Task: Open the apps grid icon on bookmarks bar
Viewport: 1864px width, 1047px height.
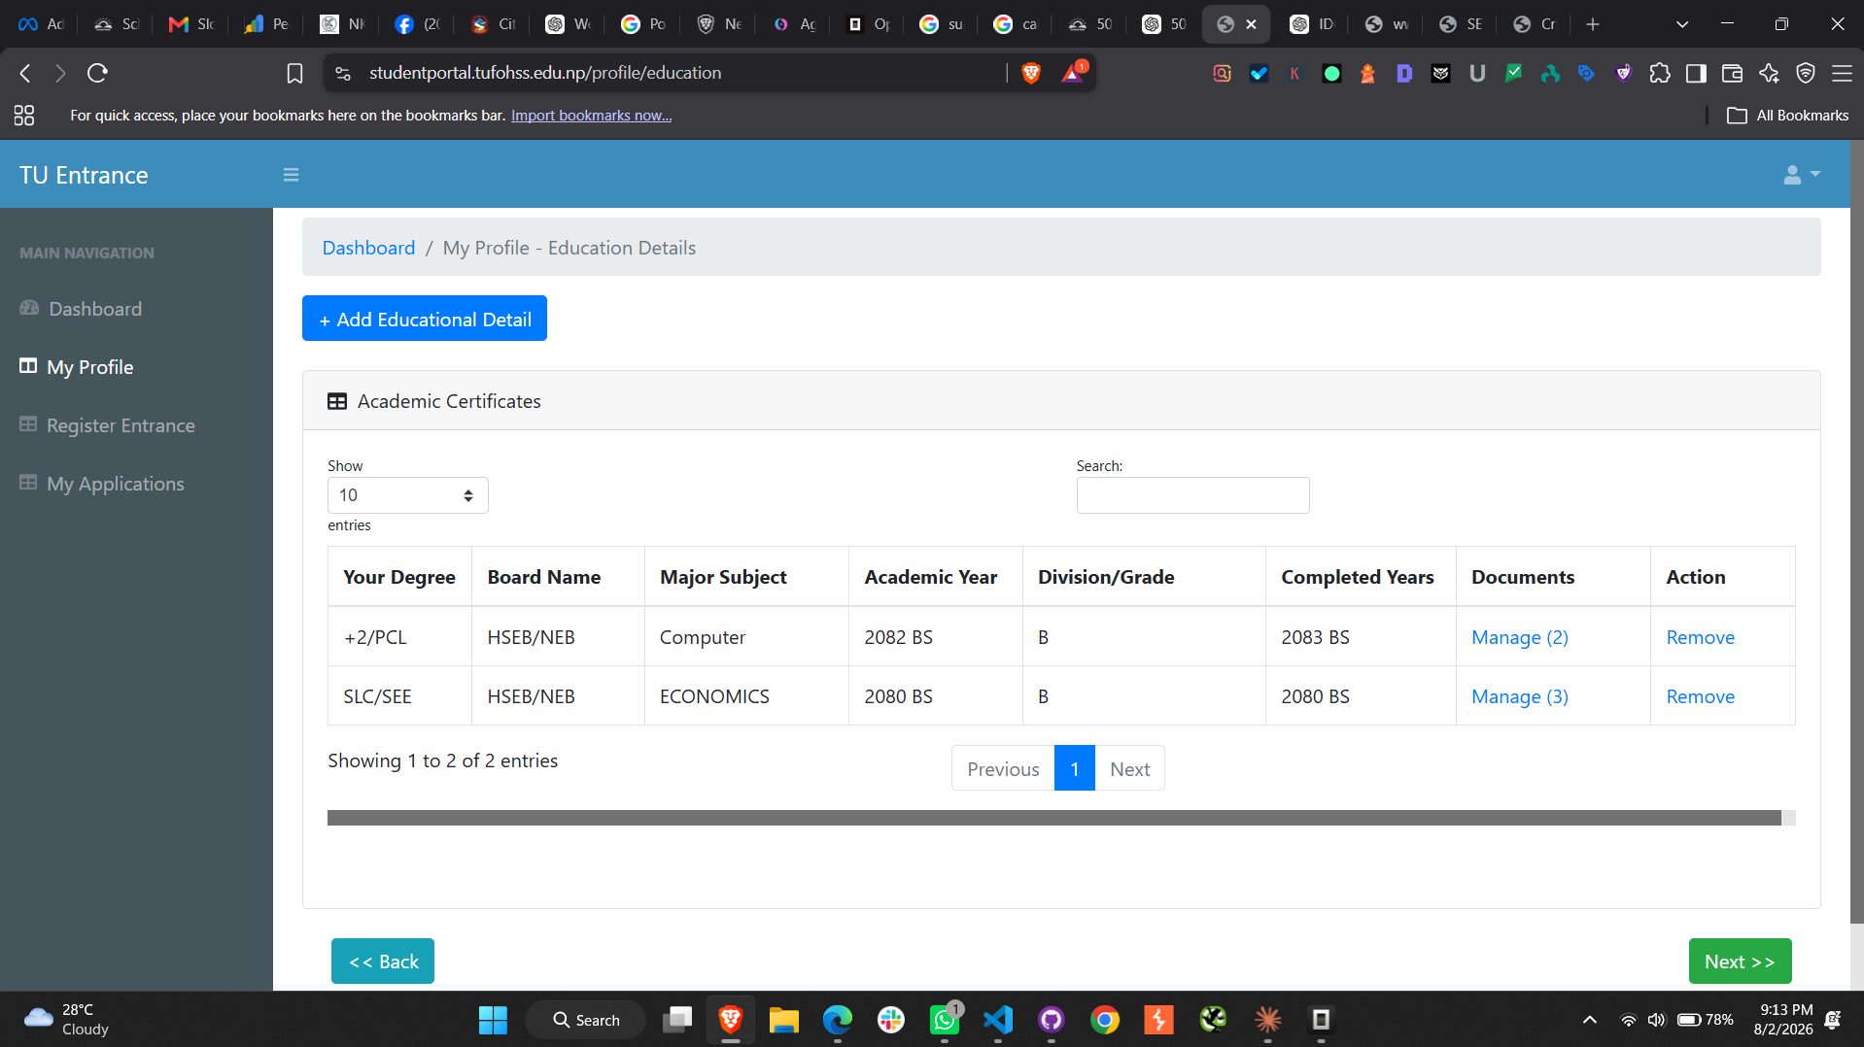Action: 24,116
